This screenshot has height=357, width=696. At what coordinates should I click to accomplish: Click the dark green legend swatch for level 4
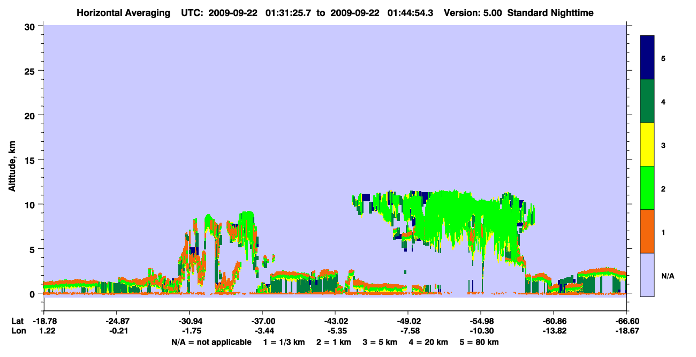647,101
